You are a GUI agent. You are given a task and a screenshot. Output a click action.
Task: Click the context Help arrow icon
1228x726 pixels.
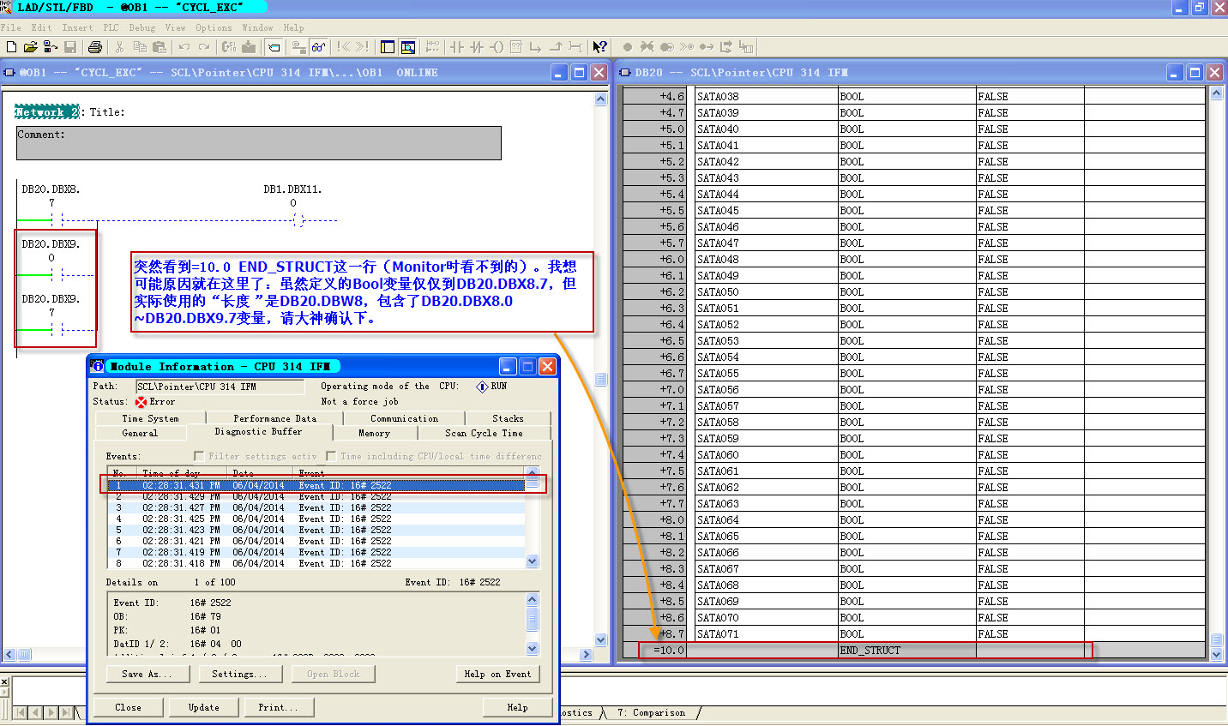tap(599, 47)
